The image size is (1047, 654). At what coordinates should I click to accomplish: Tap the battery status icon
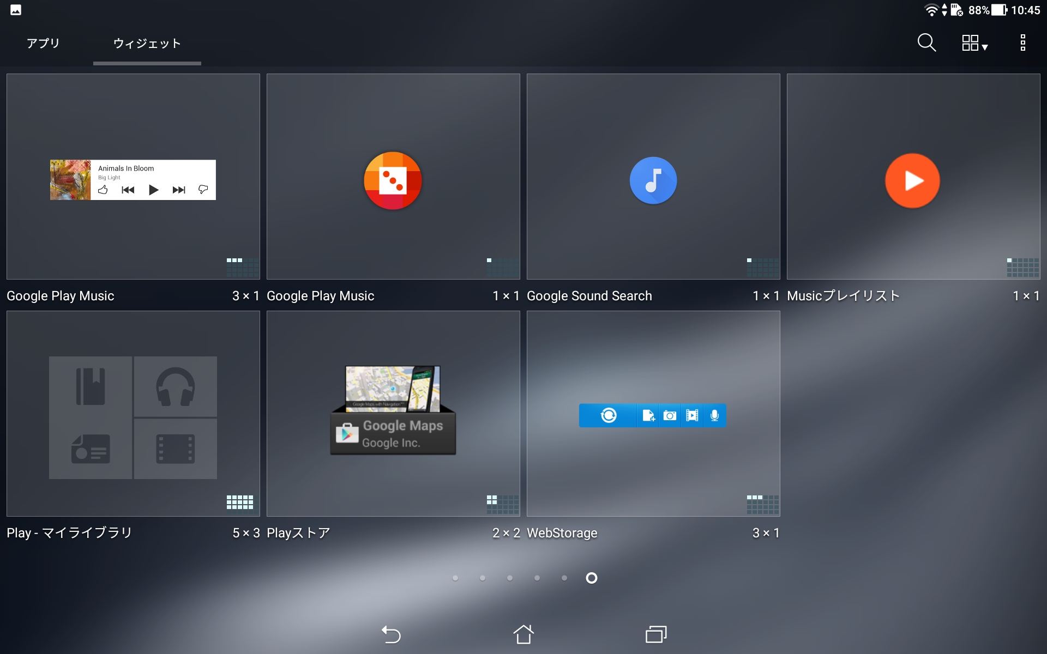(x=999, y=10)
